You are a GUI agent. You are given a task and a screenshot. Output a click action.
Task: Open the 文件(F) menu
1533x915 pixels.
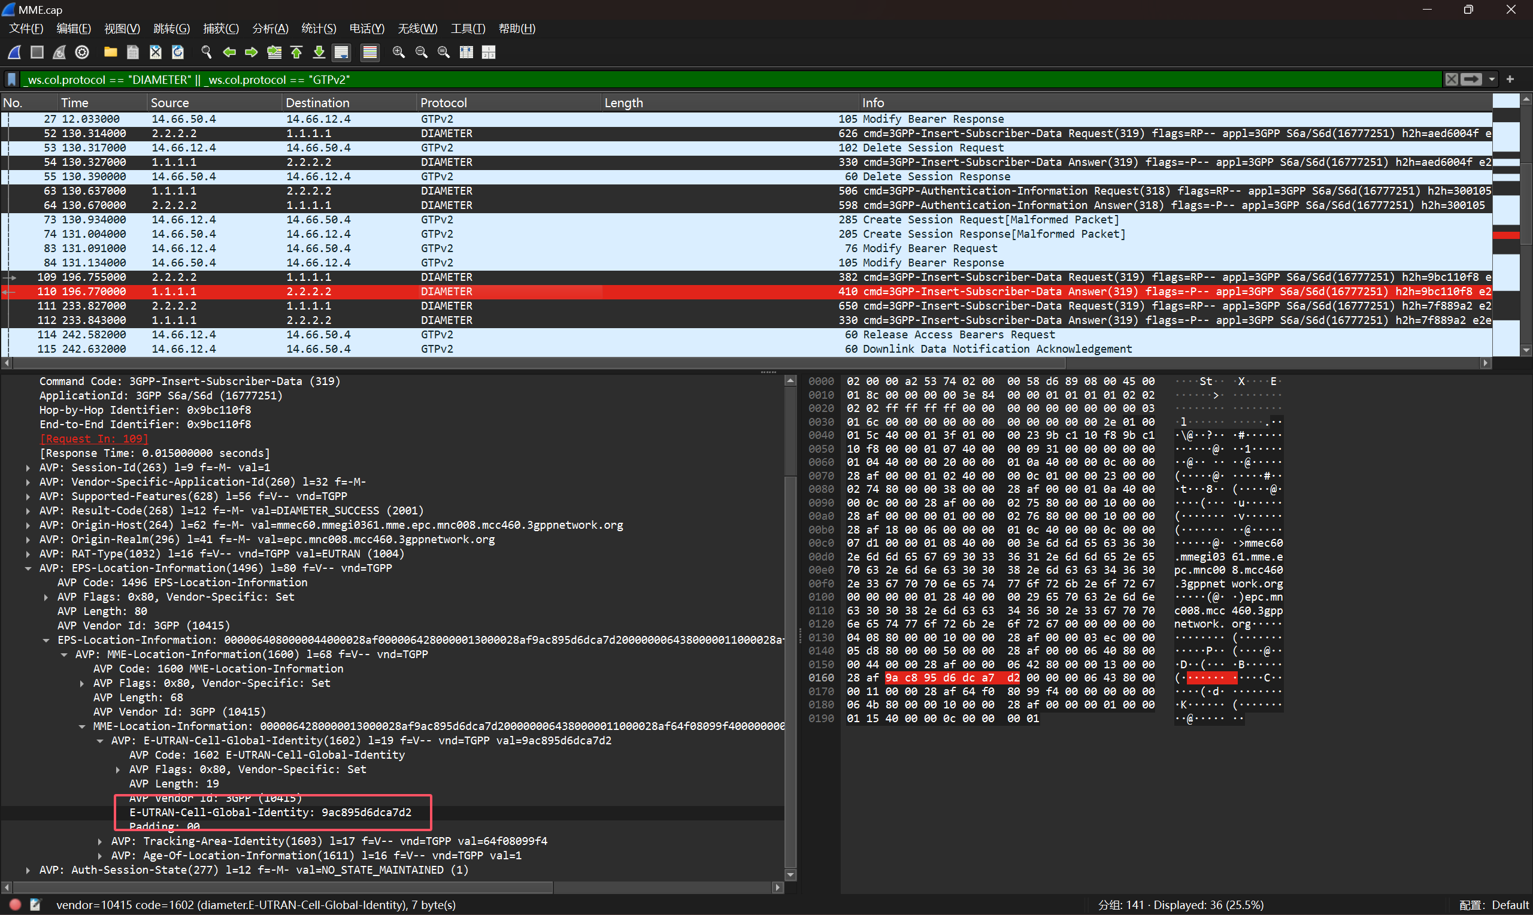pos(26,28)
